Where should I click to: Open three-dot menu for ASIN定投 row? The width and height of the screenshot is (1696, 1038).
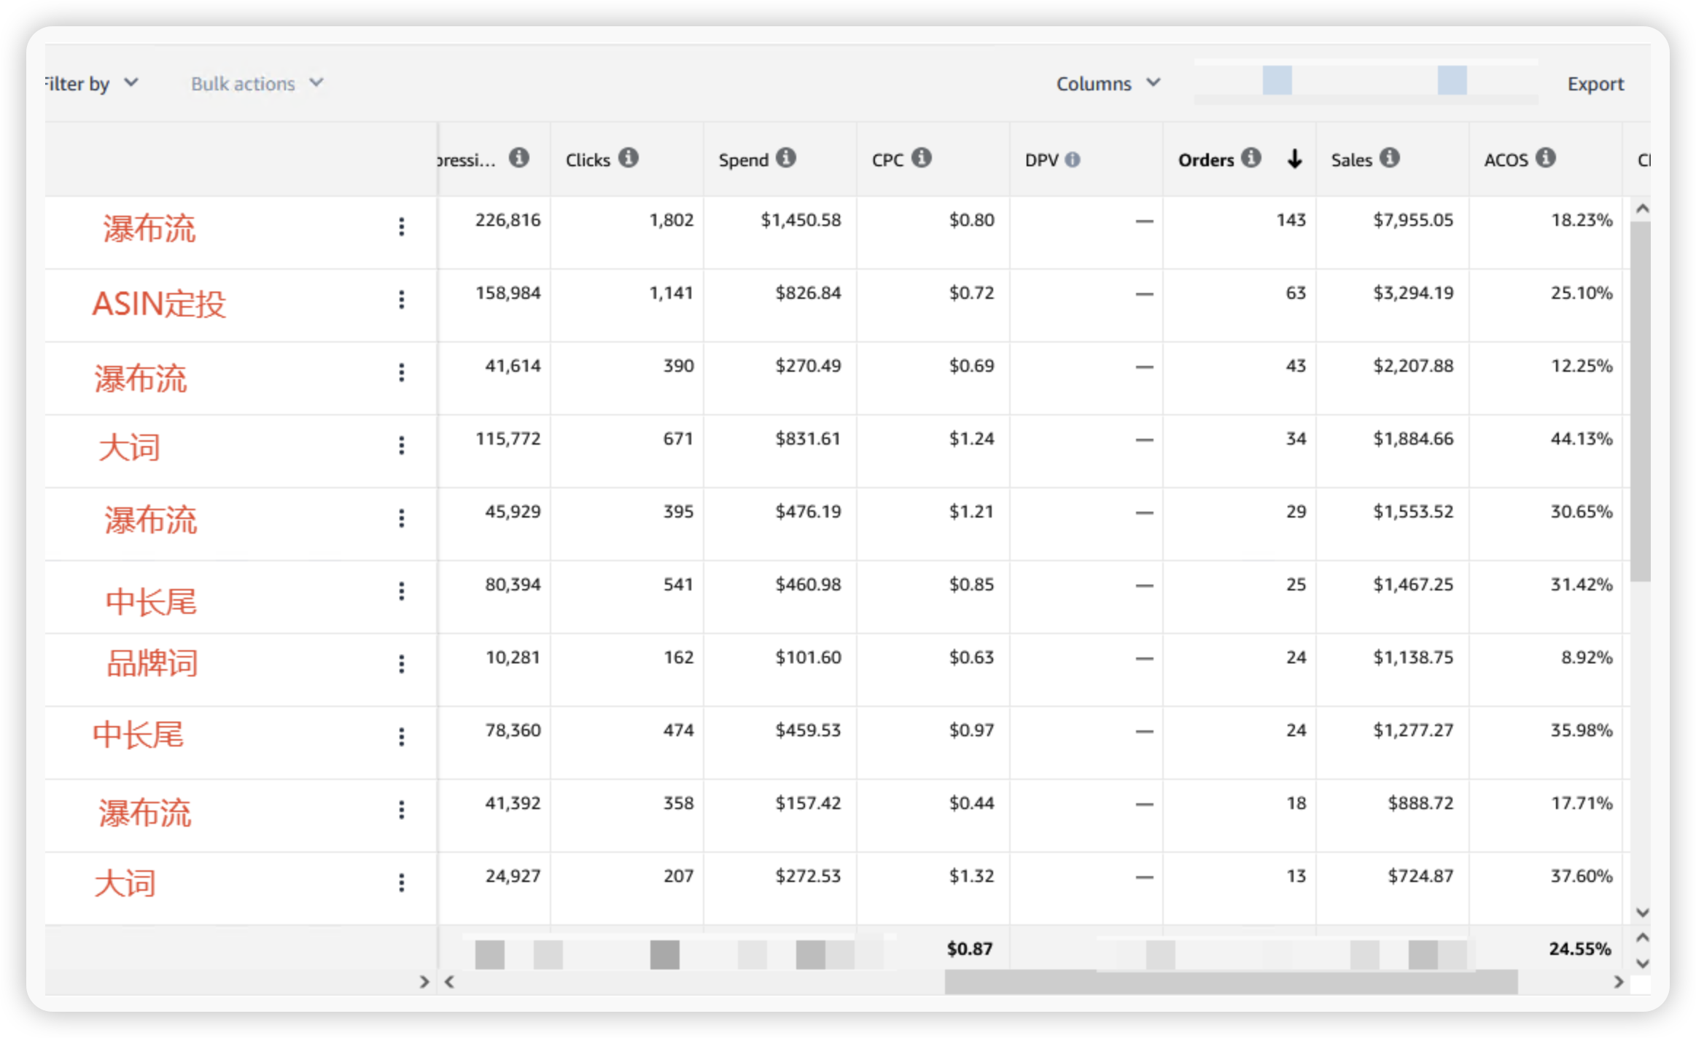401,300
